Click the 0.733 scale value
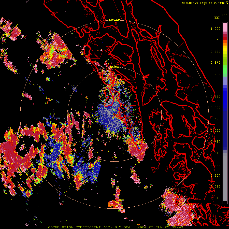Viewport: 229px width, 229px height. [216, 85]
